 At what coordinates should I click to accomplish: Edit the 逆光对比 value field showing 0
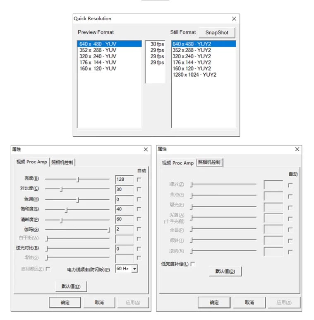[x=124, y=249]
